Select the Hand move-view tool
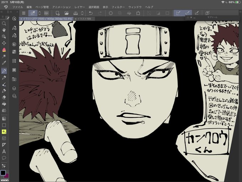242x182 pixels. coord(4,30)
